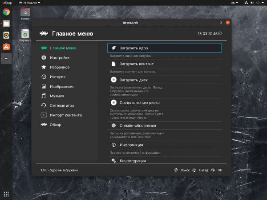Select Импорт контента in the sidebar
267x200 pixels.
point(66,115)
